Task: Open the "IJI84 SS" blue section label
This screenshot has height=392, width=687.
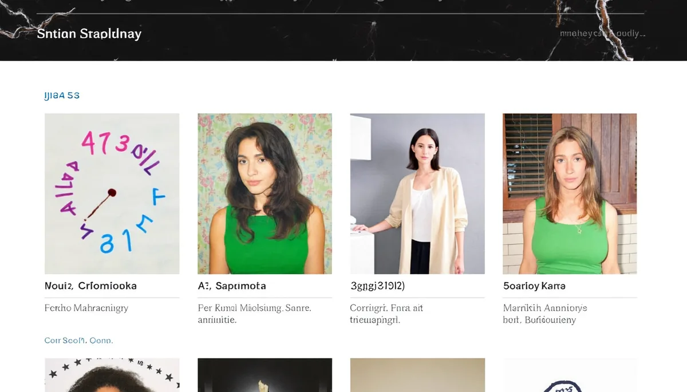Action: 62,96
